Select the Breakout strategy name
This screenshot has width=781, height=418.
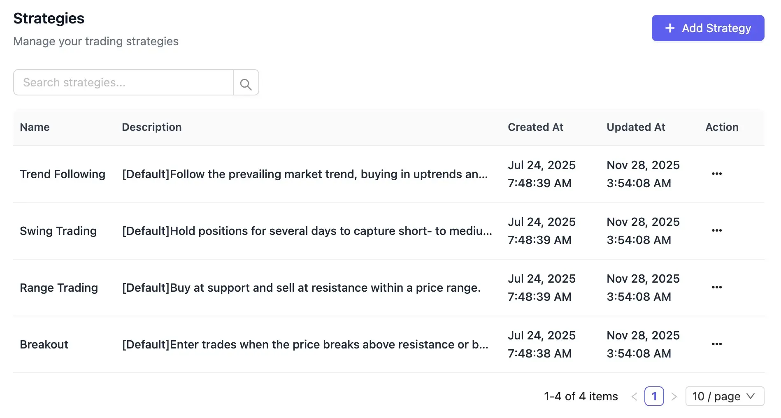click(x=44, y=344)
